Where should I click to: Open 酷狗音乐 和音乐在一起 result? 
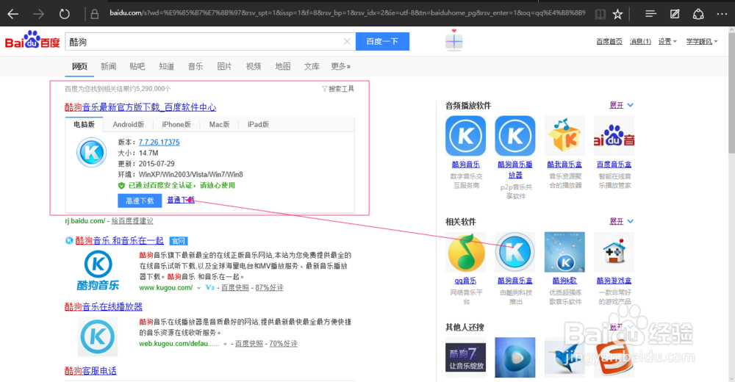point(120,241)
